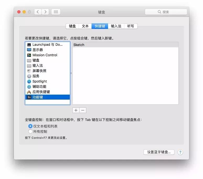This screenshot has width=203, height=179.
Task: Open the 听写 dictation tab
Action: 131,26
